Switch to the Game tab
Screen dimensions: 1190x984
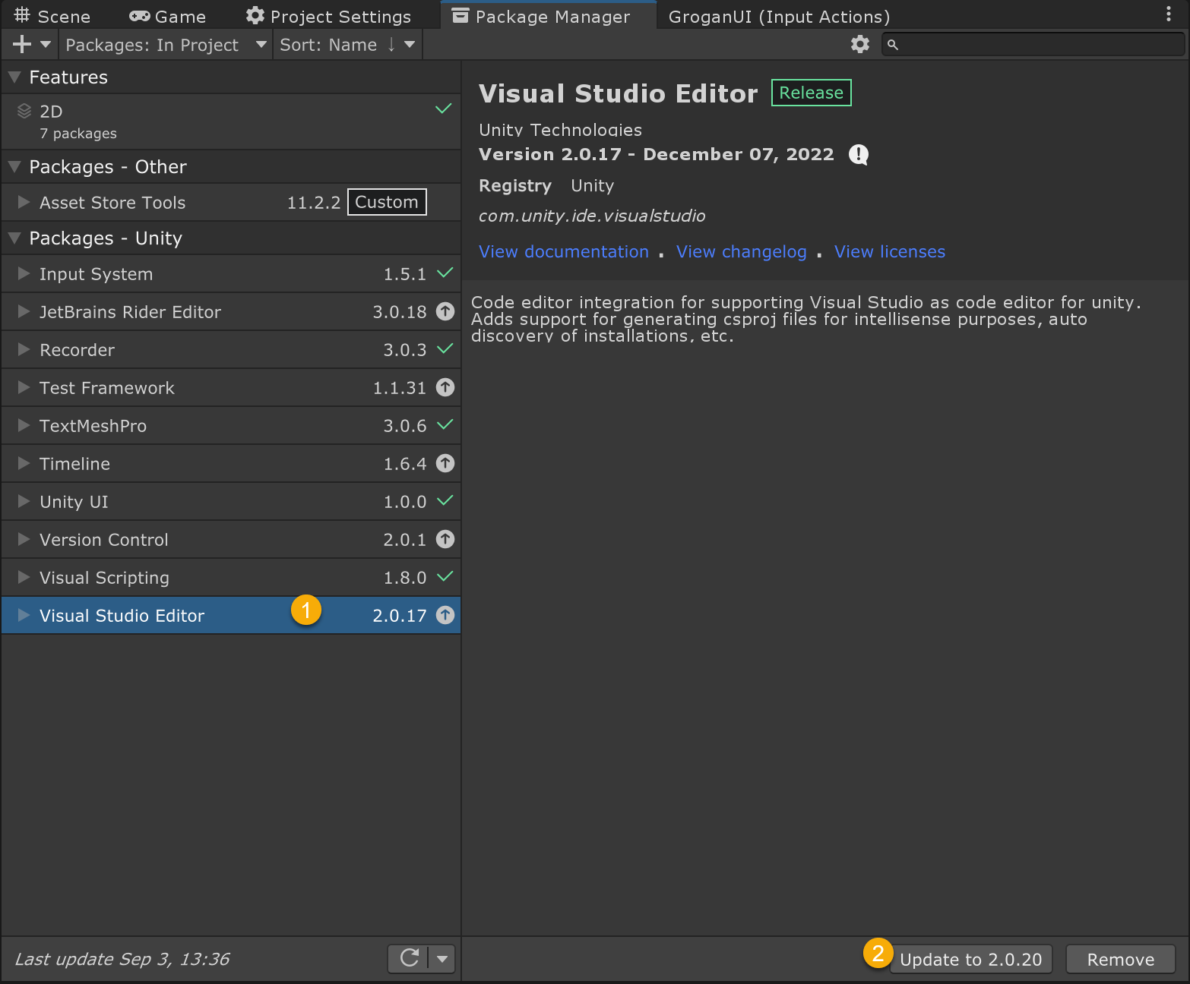167,16
